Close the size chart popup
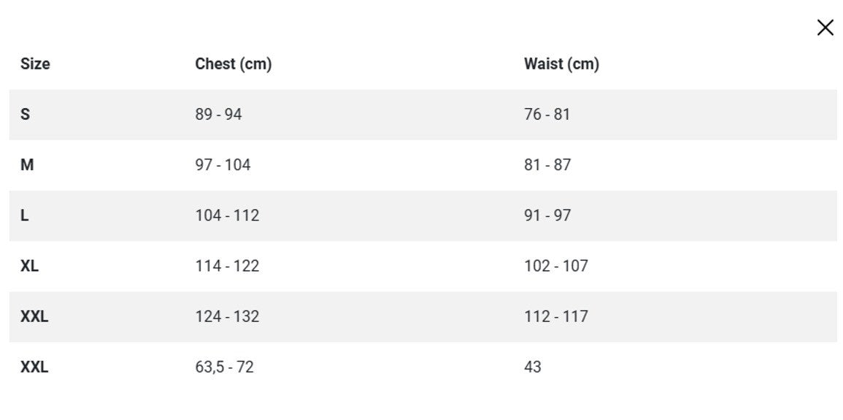Screen dimensions: 843x420 click(x=825, y=28)
